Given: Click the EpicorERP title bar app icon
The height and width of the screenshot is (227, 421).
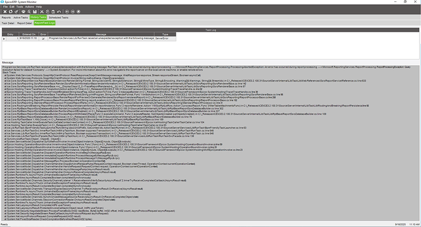Looking at the screenshot, I should 2,2.
